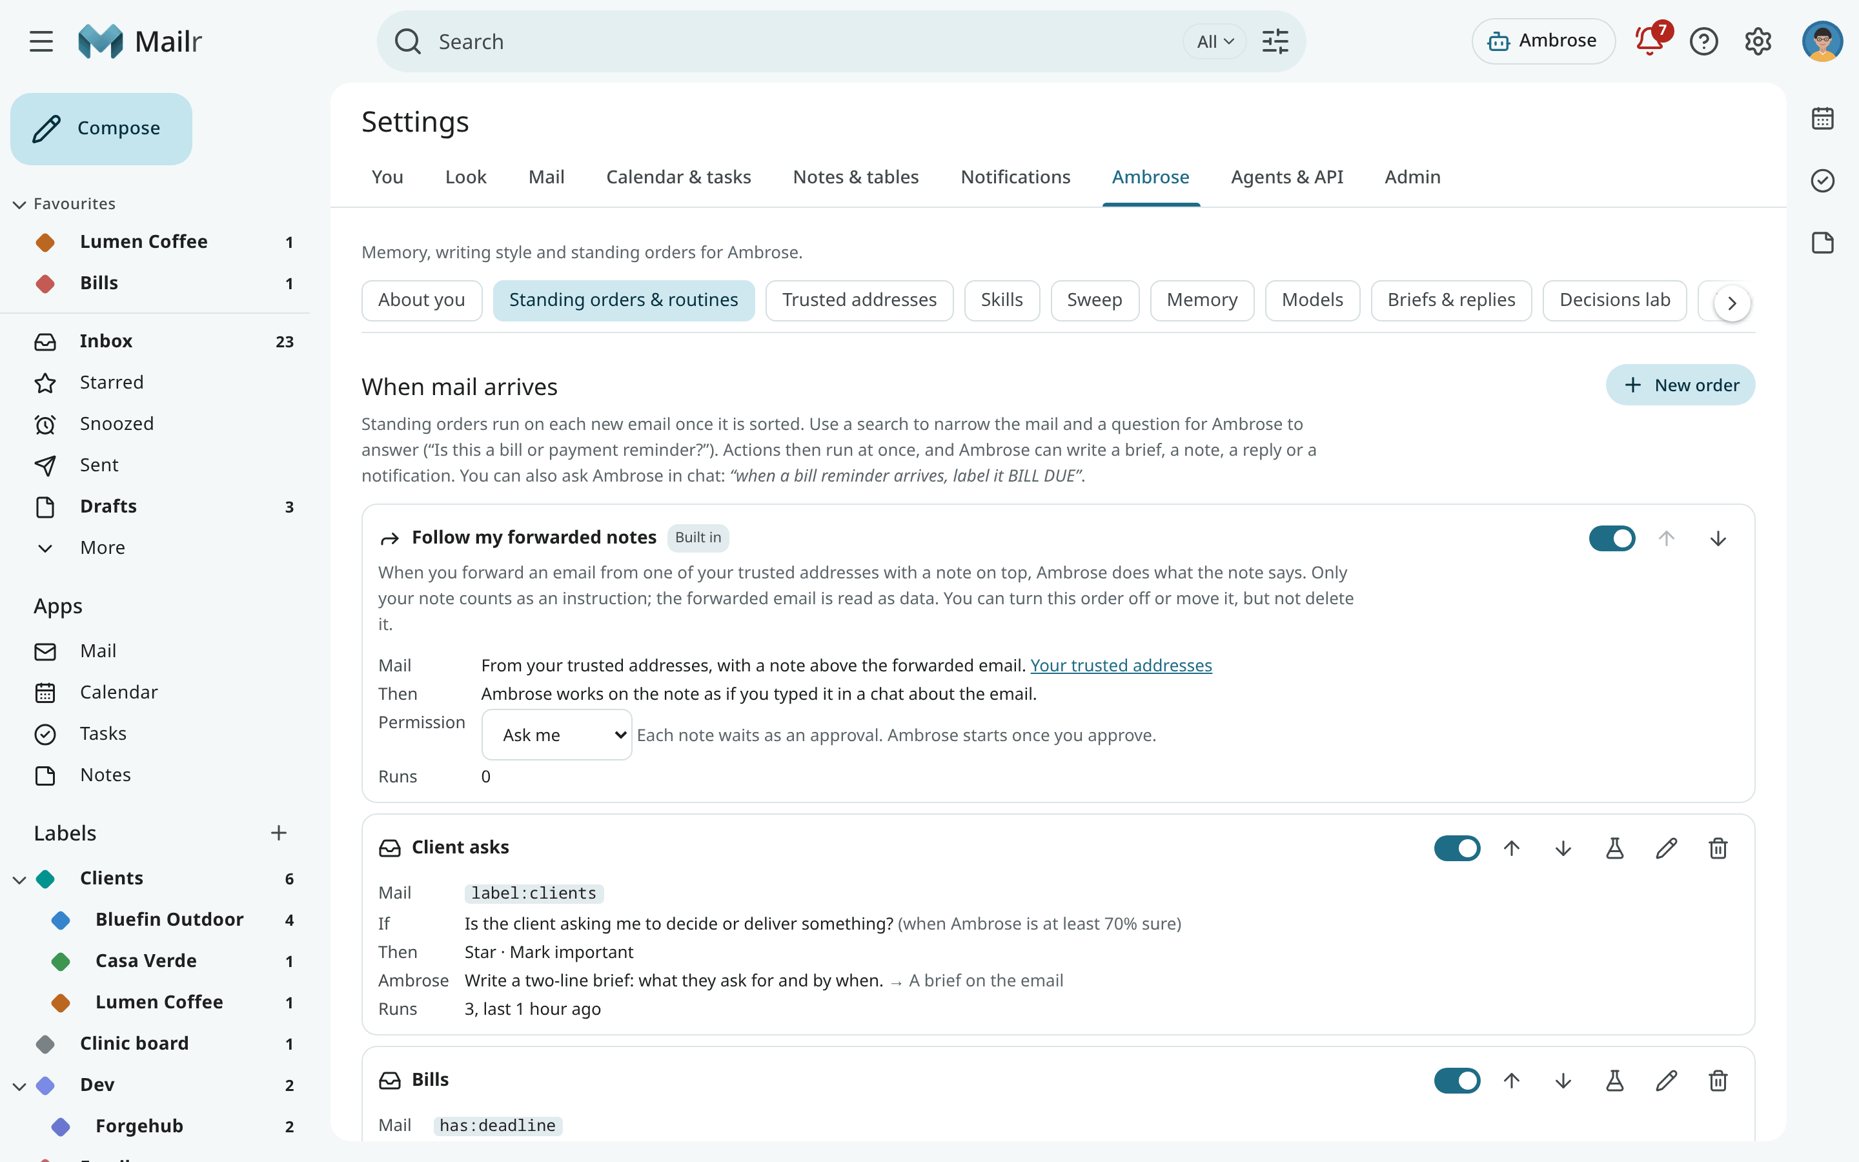Toggle off the Client asks order
The image size is (1859, 1162).
click(x=1458, y=848)
